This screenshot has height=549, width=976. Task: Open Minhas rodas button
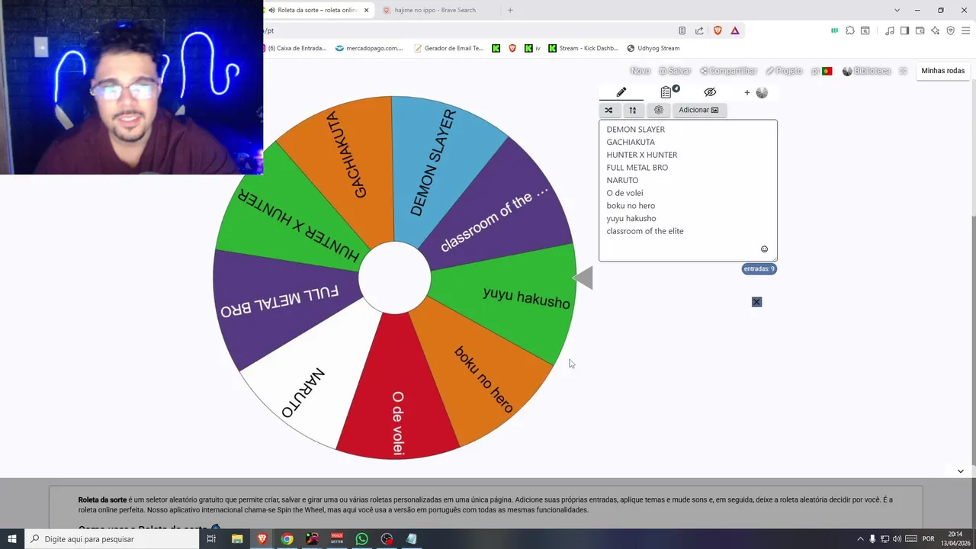pos(943,71)
